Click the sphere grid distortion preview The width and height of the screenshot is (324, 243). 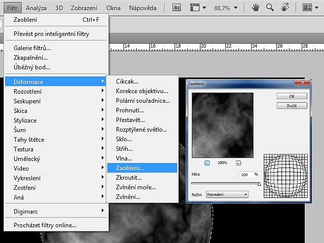coord(286,176)
